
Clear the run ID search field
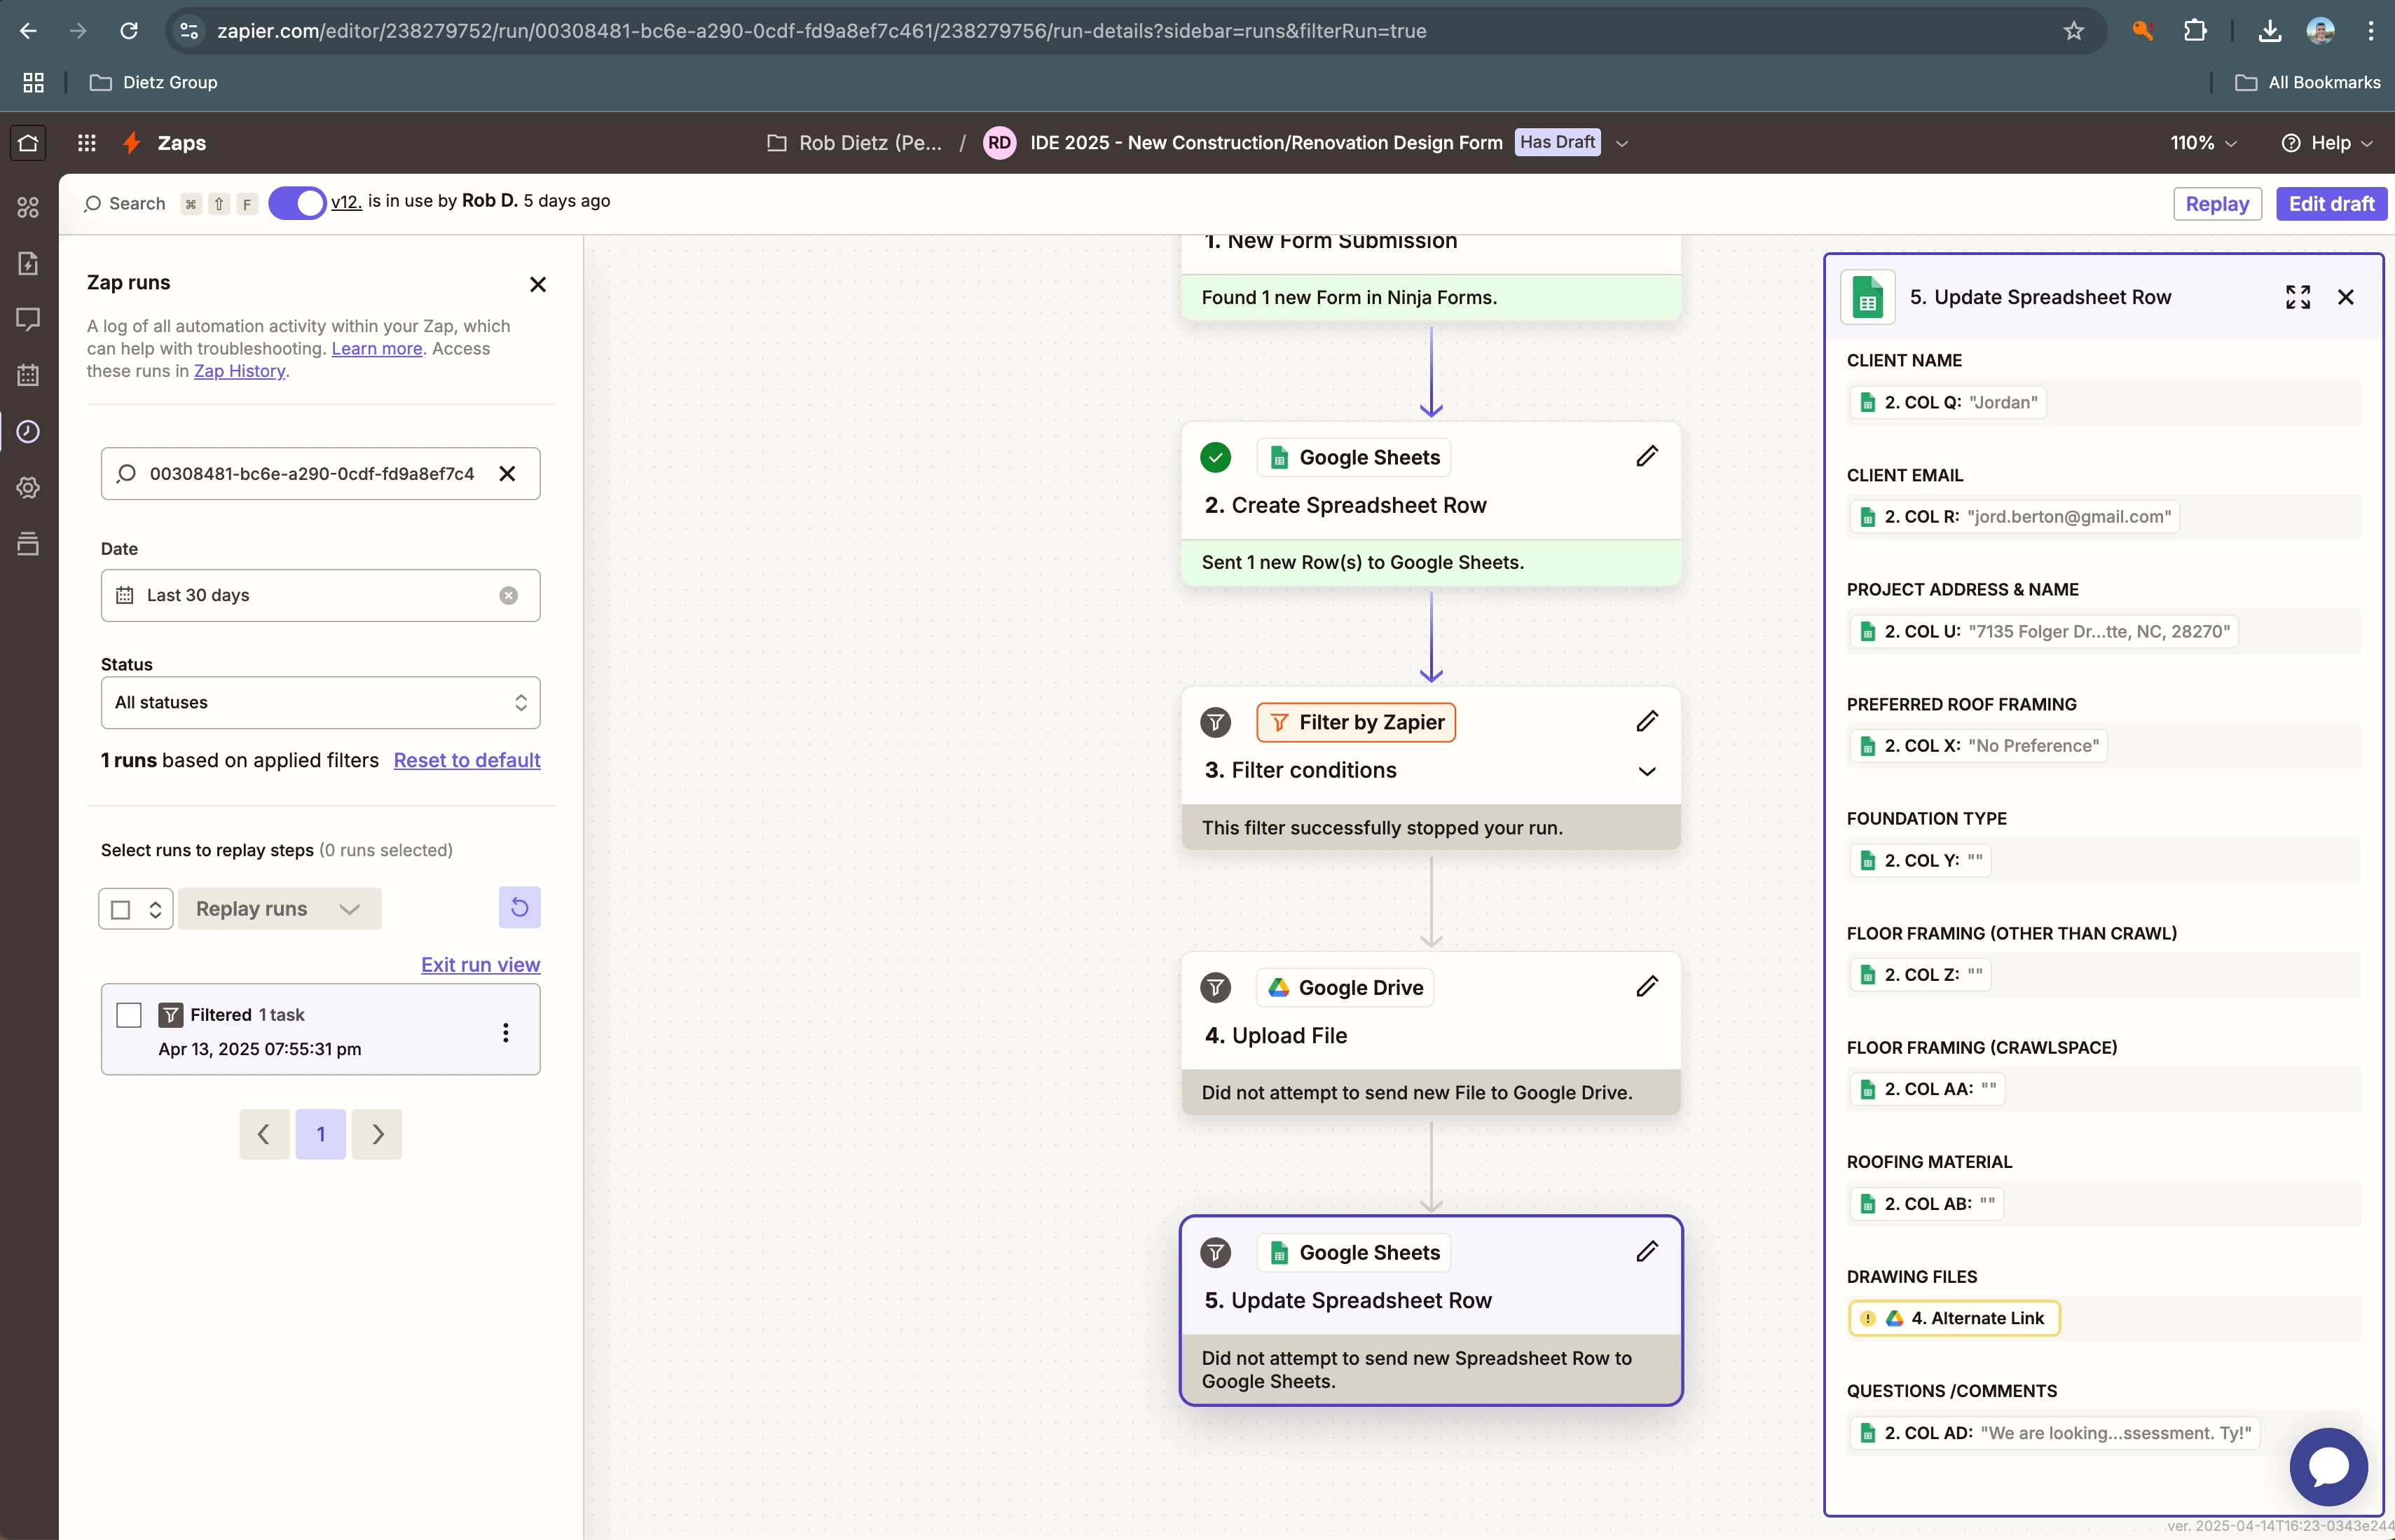click(x=508, y=474)
